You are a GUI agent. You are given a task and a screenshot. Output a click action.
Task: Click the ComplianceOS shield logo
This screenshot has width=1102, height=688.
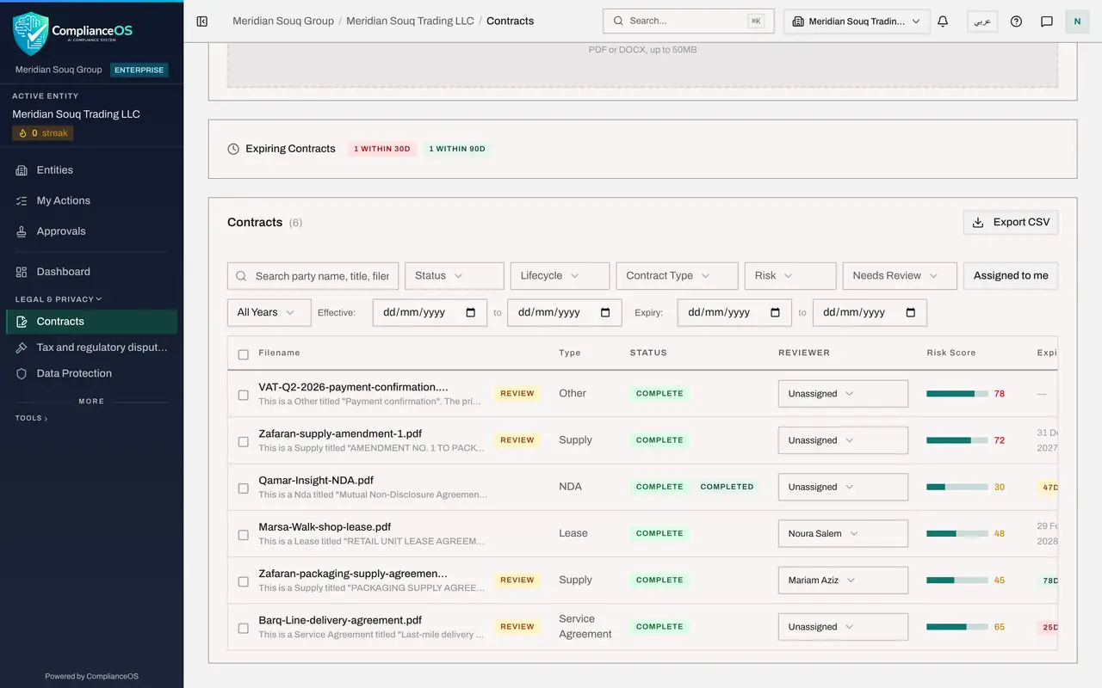click(30, 34)
